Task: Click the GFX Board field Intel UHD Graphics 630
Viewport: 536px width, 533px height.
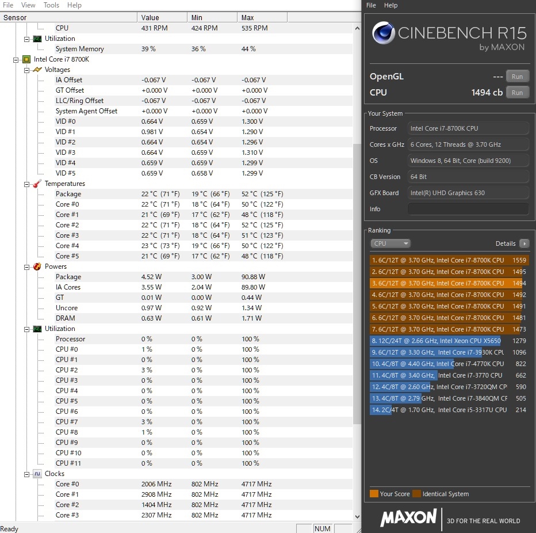Action: pyautogui.click(x=468, y=193)
